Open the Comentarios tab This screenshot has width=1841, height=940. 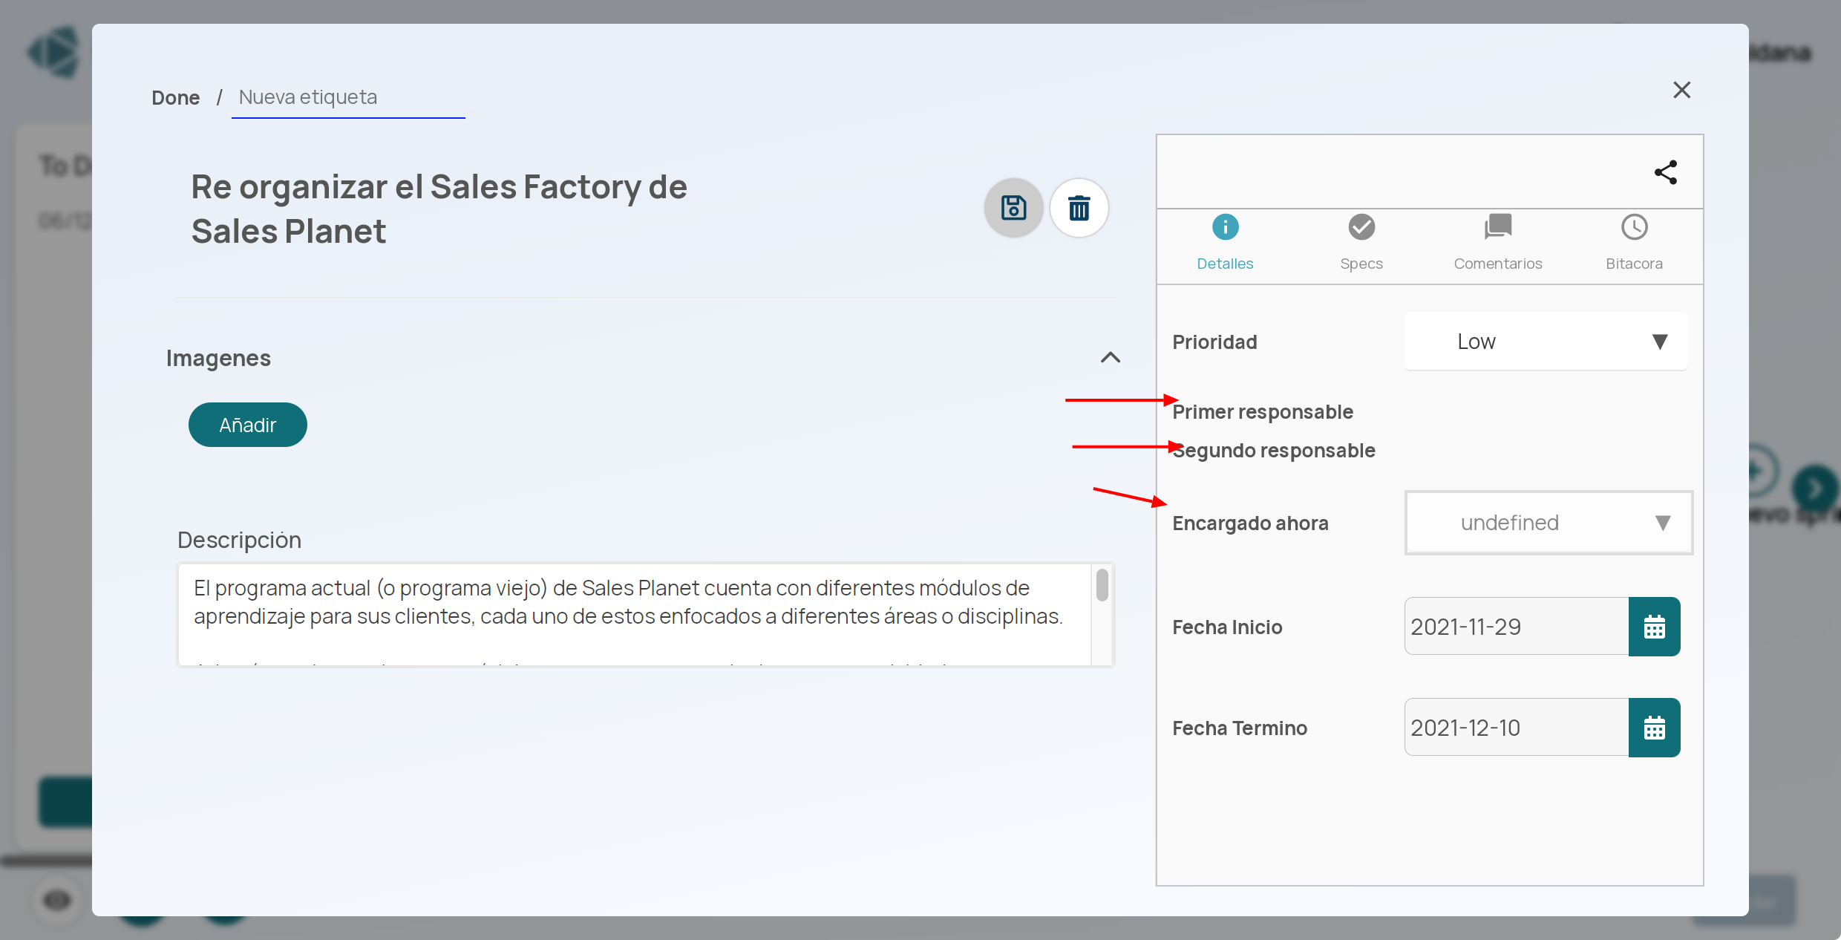(x=1497, y=243)
